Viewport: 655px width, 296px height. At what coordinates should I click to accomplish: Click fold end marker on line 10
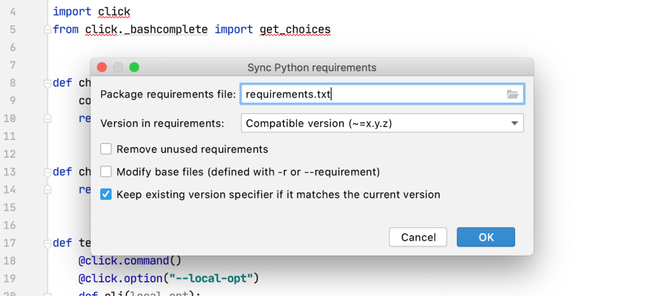coord(47,119)
